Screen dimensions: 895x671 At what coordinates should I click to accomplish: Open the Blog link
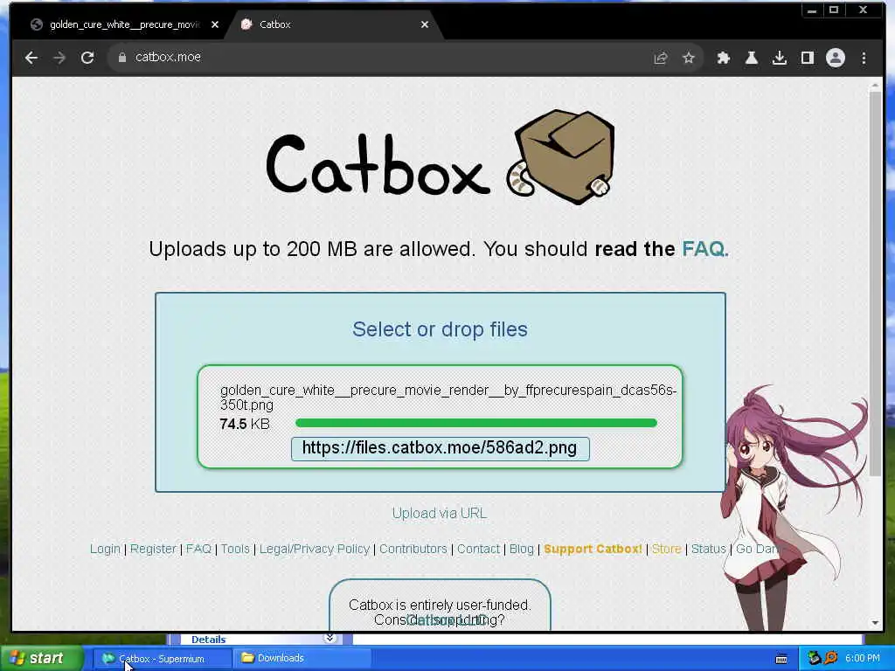(521, 549)
